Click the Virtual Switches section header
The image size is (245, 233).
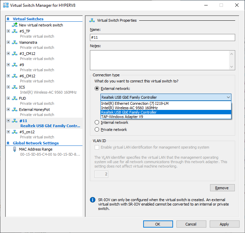28,19
